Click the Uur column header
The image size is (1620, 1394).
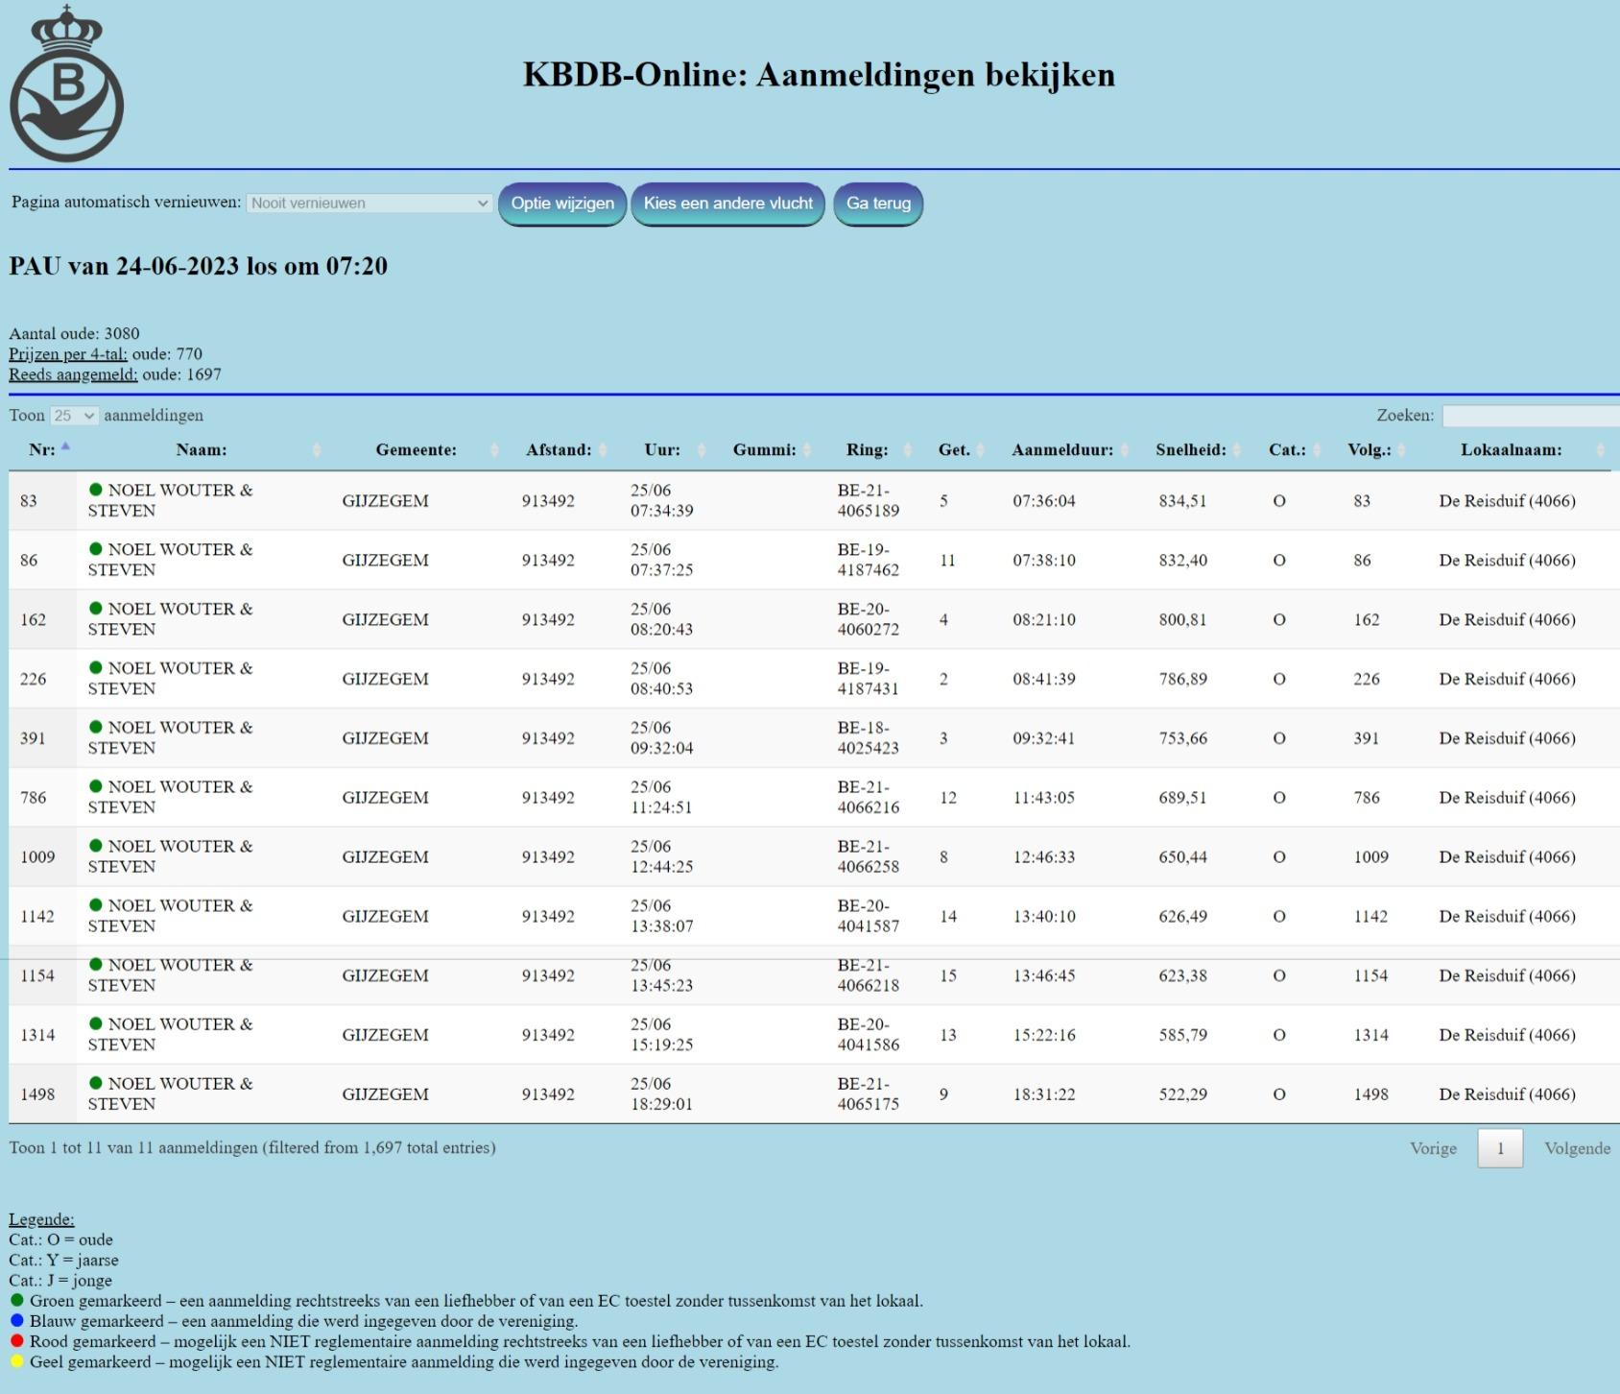coord(661,450)
